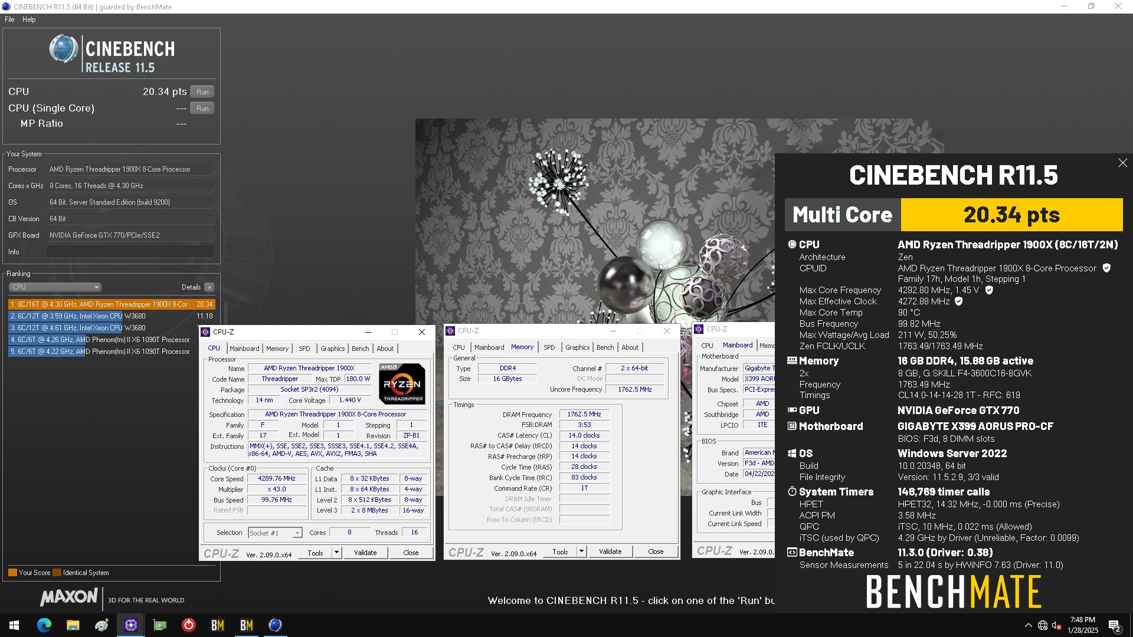Click the GPU icon in BenchMate panel
1133x637 pixels.
(792, 410)
